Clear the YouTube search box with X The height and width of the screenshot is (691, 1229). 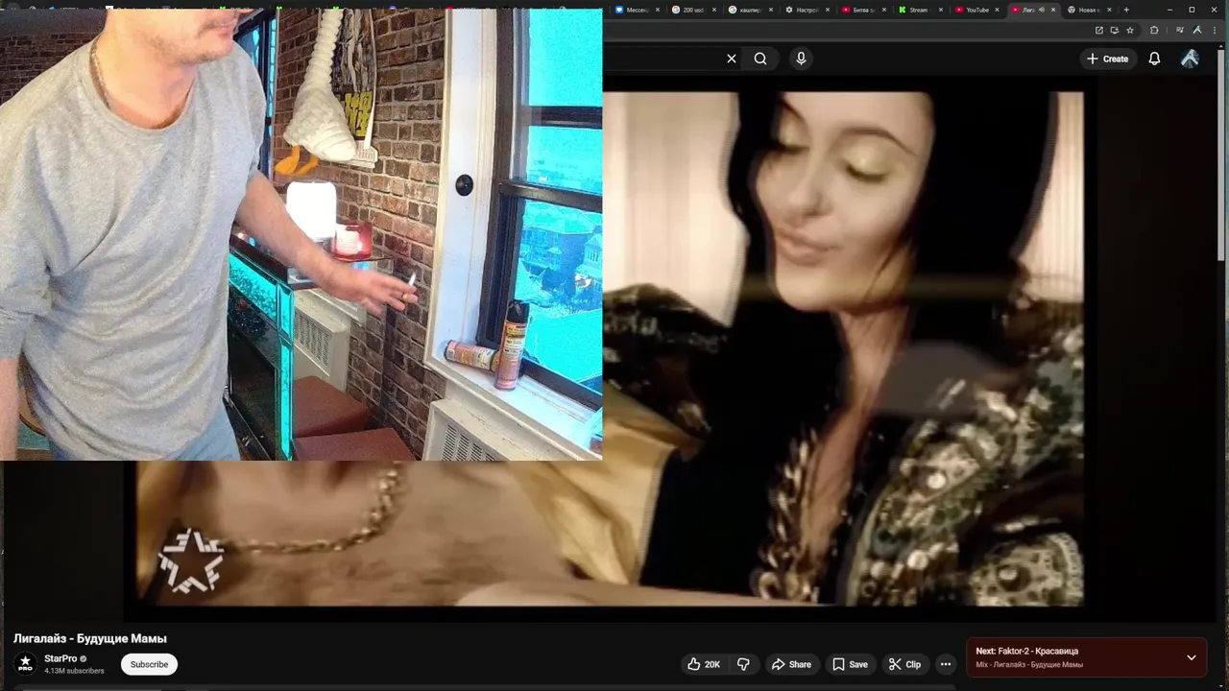[732, 59]
